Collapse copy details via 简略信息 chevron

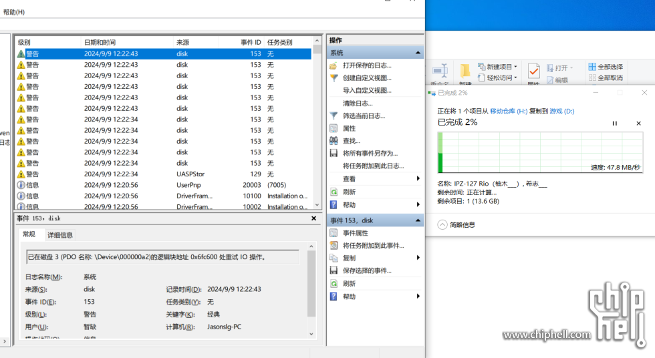442,225
